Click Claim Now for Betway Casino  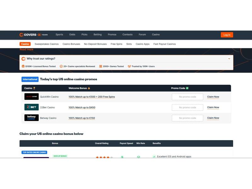pyautogui.click(x=213, y=118)
